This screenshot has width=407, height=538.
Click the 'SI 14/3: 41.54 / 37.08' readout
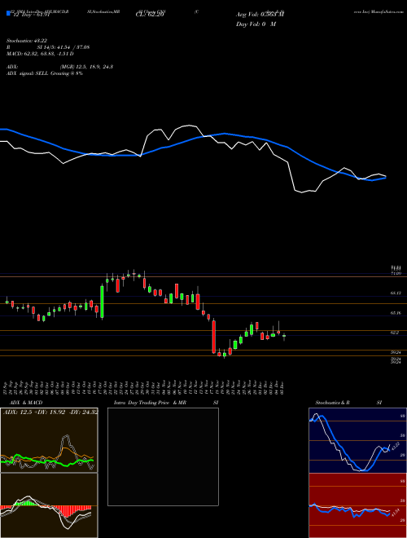pos(63,47)
